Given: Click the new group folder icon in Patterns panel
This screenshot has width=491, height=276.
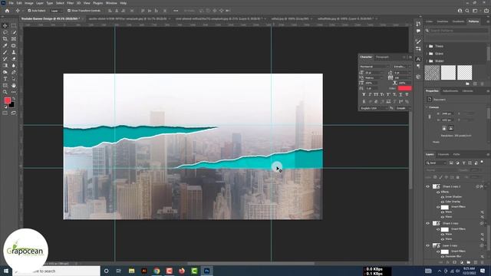Looking at the screenshot, I should pyautogui.click(x=467, y=84).
